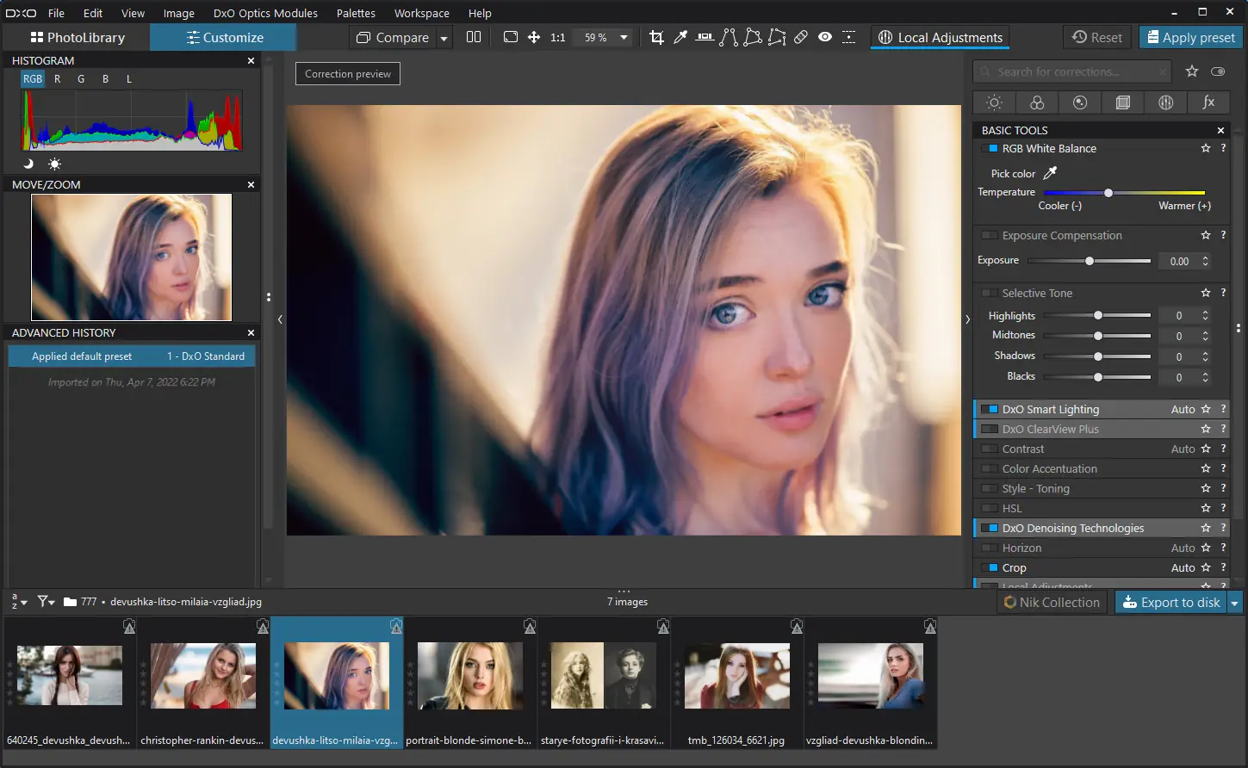Click the red-eye (eye) tool icon
This screenshot has height=768, width=1248.
(825, 37)
